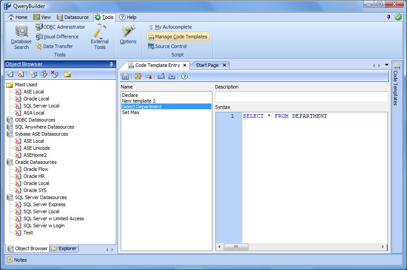Image resolution: width=407 pixels, height=270 pixels.
Task: Switch to Home ribbon tab
Action: (x=18, y=17)
